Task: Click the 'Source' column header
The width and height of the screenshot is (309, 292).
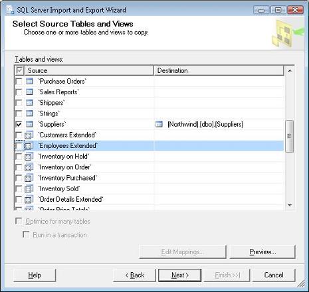Action: tap(89, 70)
